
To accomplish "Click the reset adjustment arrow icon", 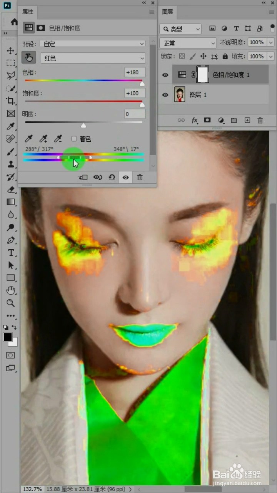I will click(112, 177).
